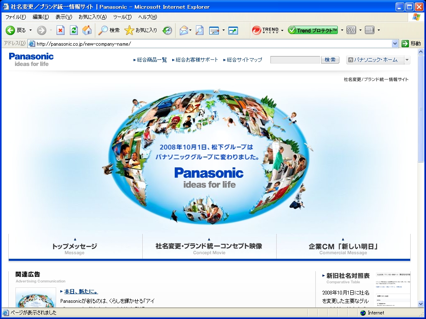Click the green Go arrow button
426x319 pixels.
click(x=405, y=43)
